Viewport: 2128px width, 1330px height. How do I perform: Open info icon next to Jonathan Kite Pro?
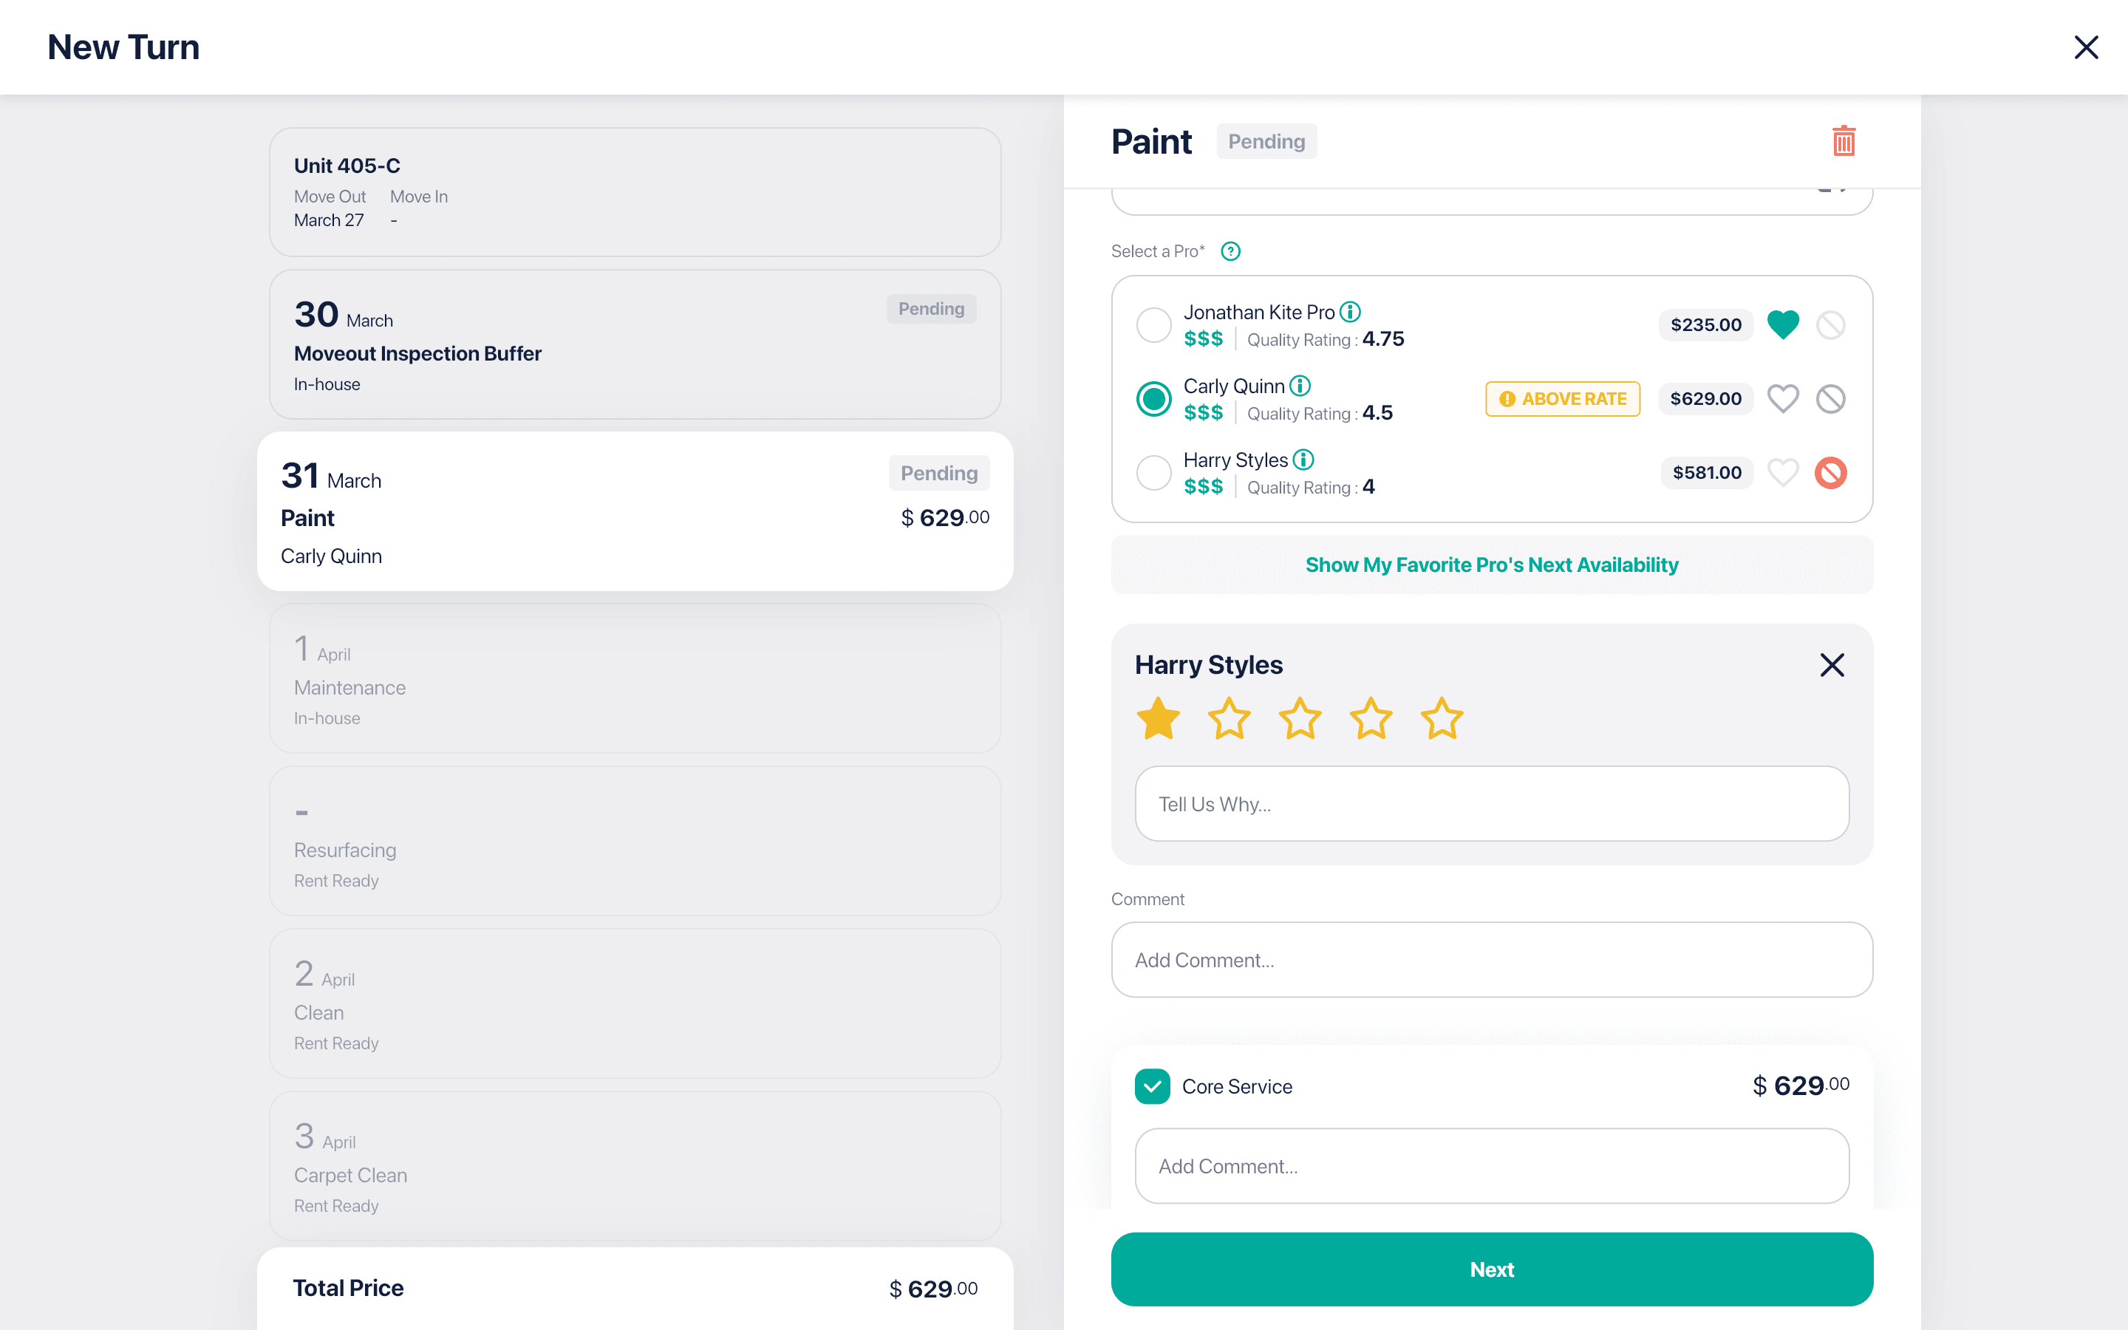click(x=1350, y=311)
